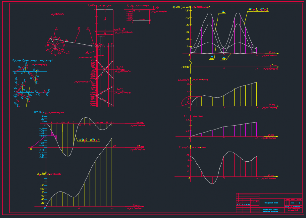Select callout 0 below crank circle
The image size is (306, 218).
[x=69, y=52]
